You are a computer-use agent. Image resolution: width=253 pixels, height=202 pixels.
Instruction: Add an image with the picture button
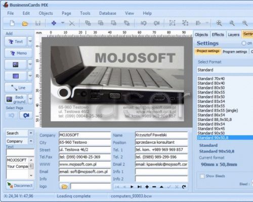click(16, 65)
